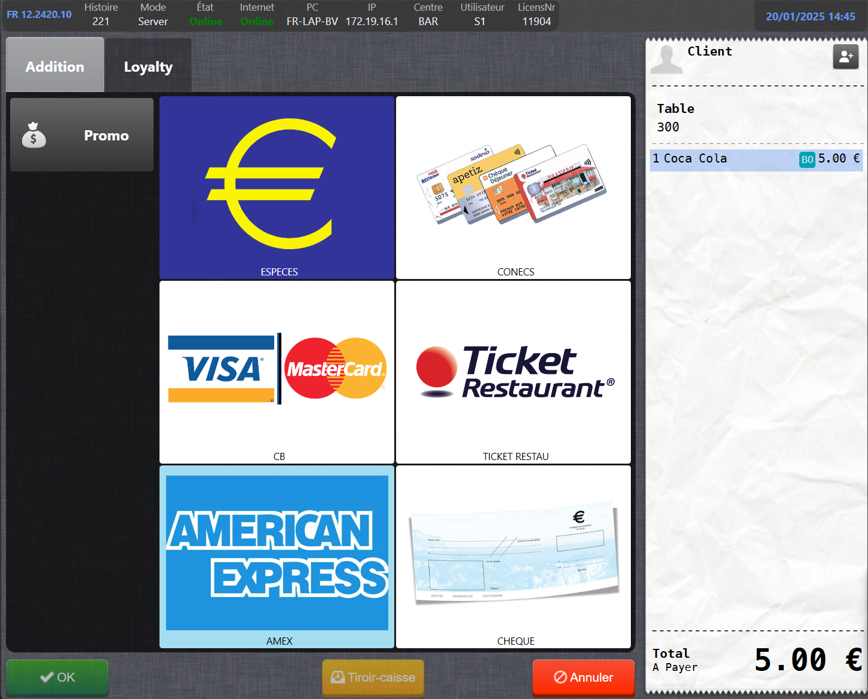The image size is (868, 699).
Task: Select the Coca Cola line item
Action: click(717, 159)
